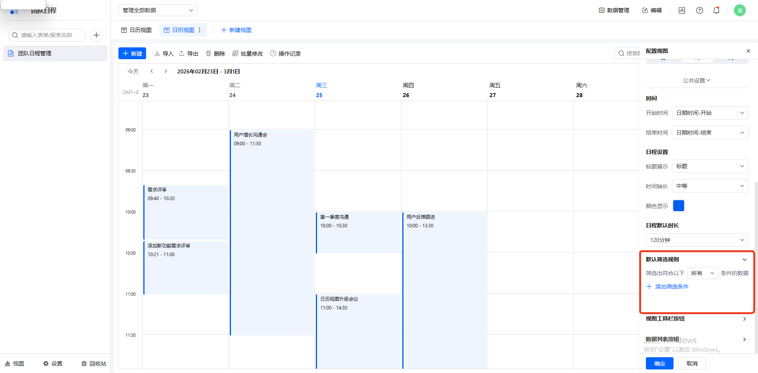Go to next week arrow

pos(166,71)
